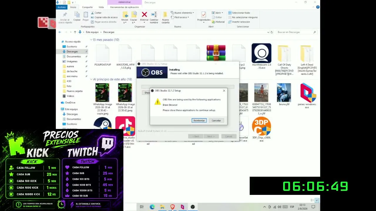Click Reintentar in the OBS Setup dialog

199,120
